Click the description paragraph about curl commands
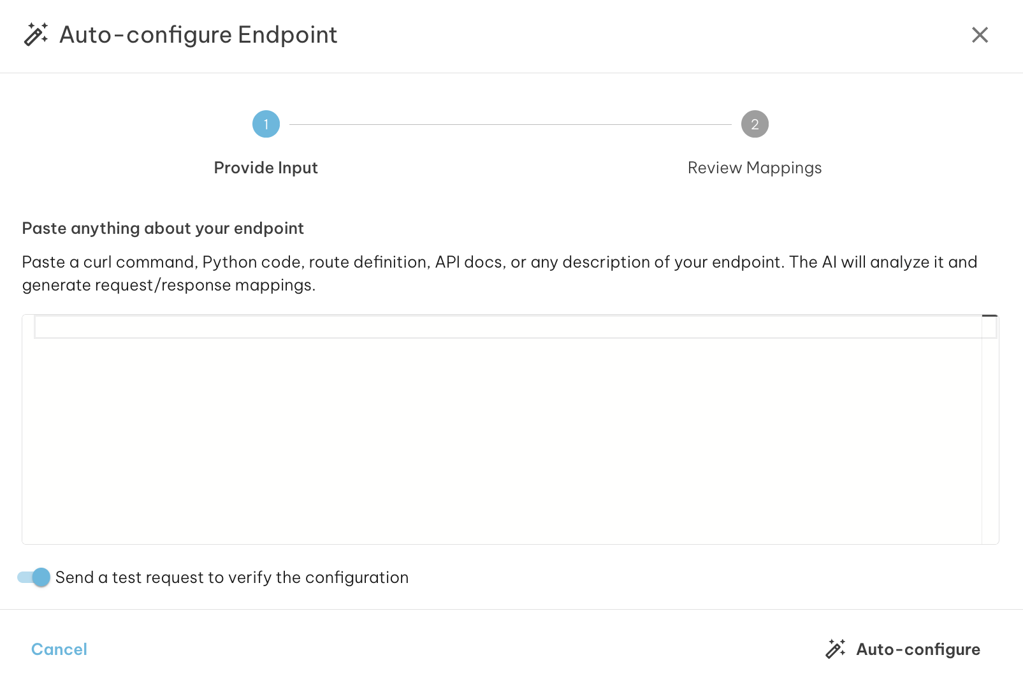This screenshot has height=683, width=1023. pos(499,273)
